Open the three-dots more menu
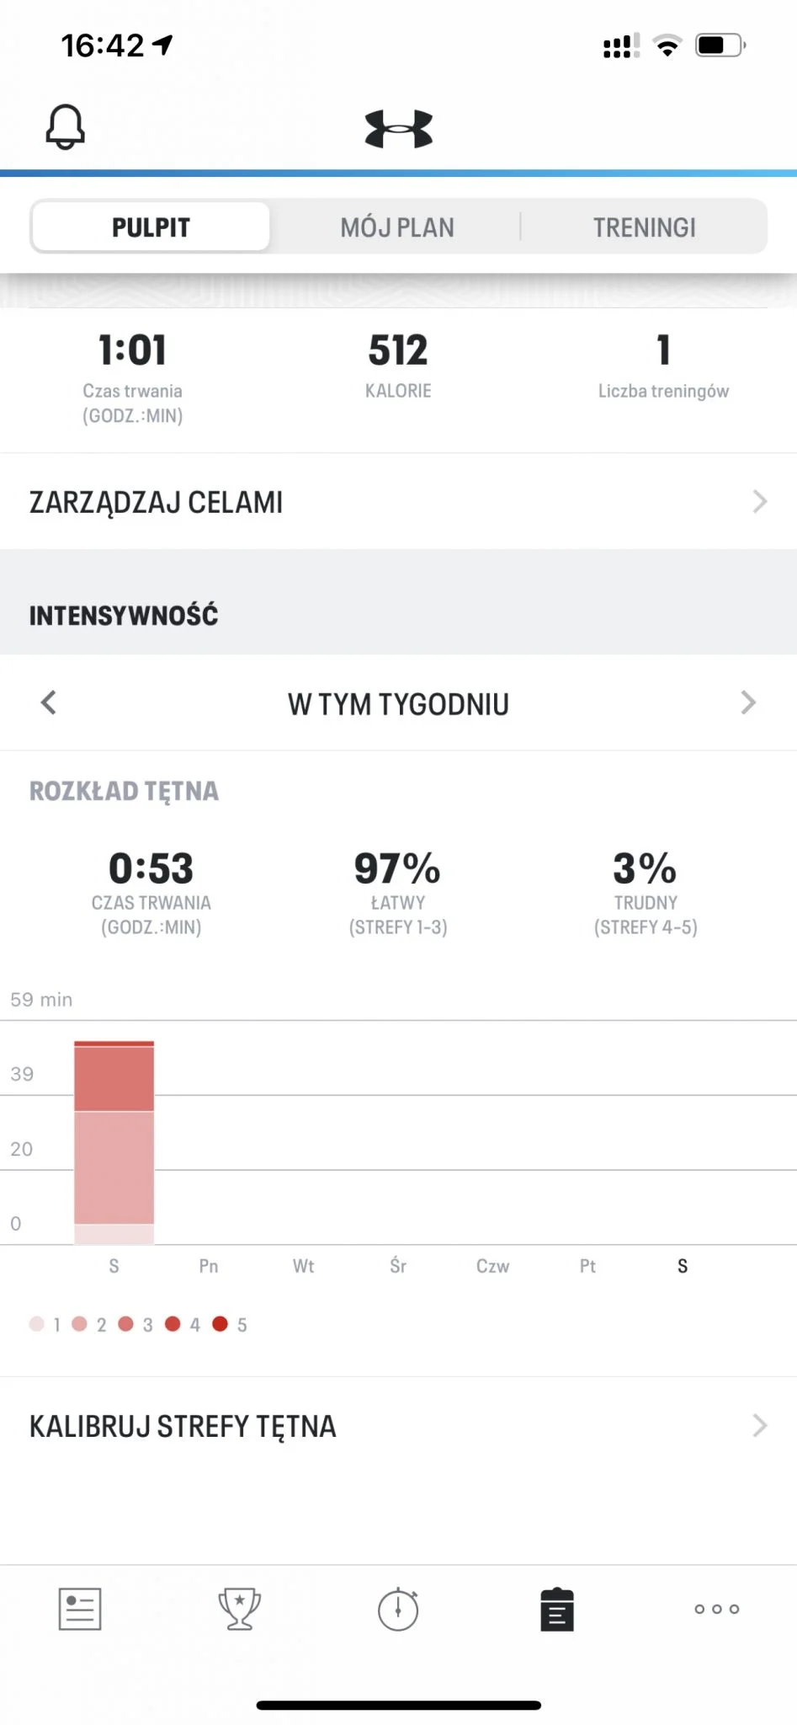The width and height of the screenshot is (797, 1725). 716,1609
